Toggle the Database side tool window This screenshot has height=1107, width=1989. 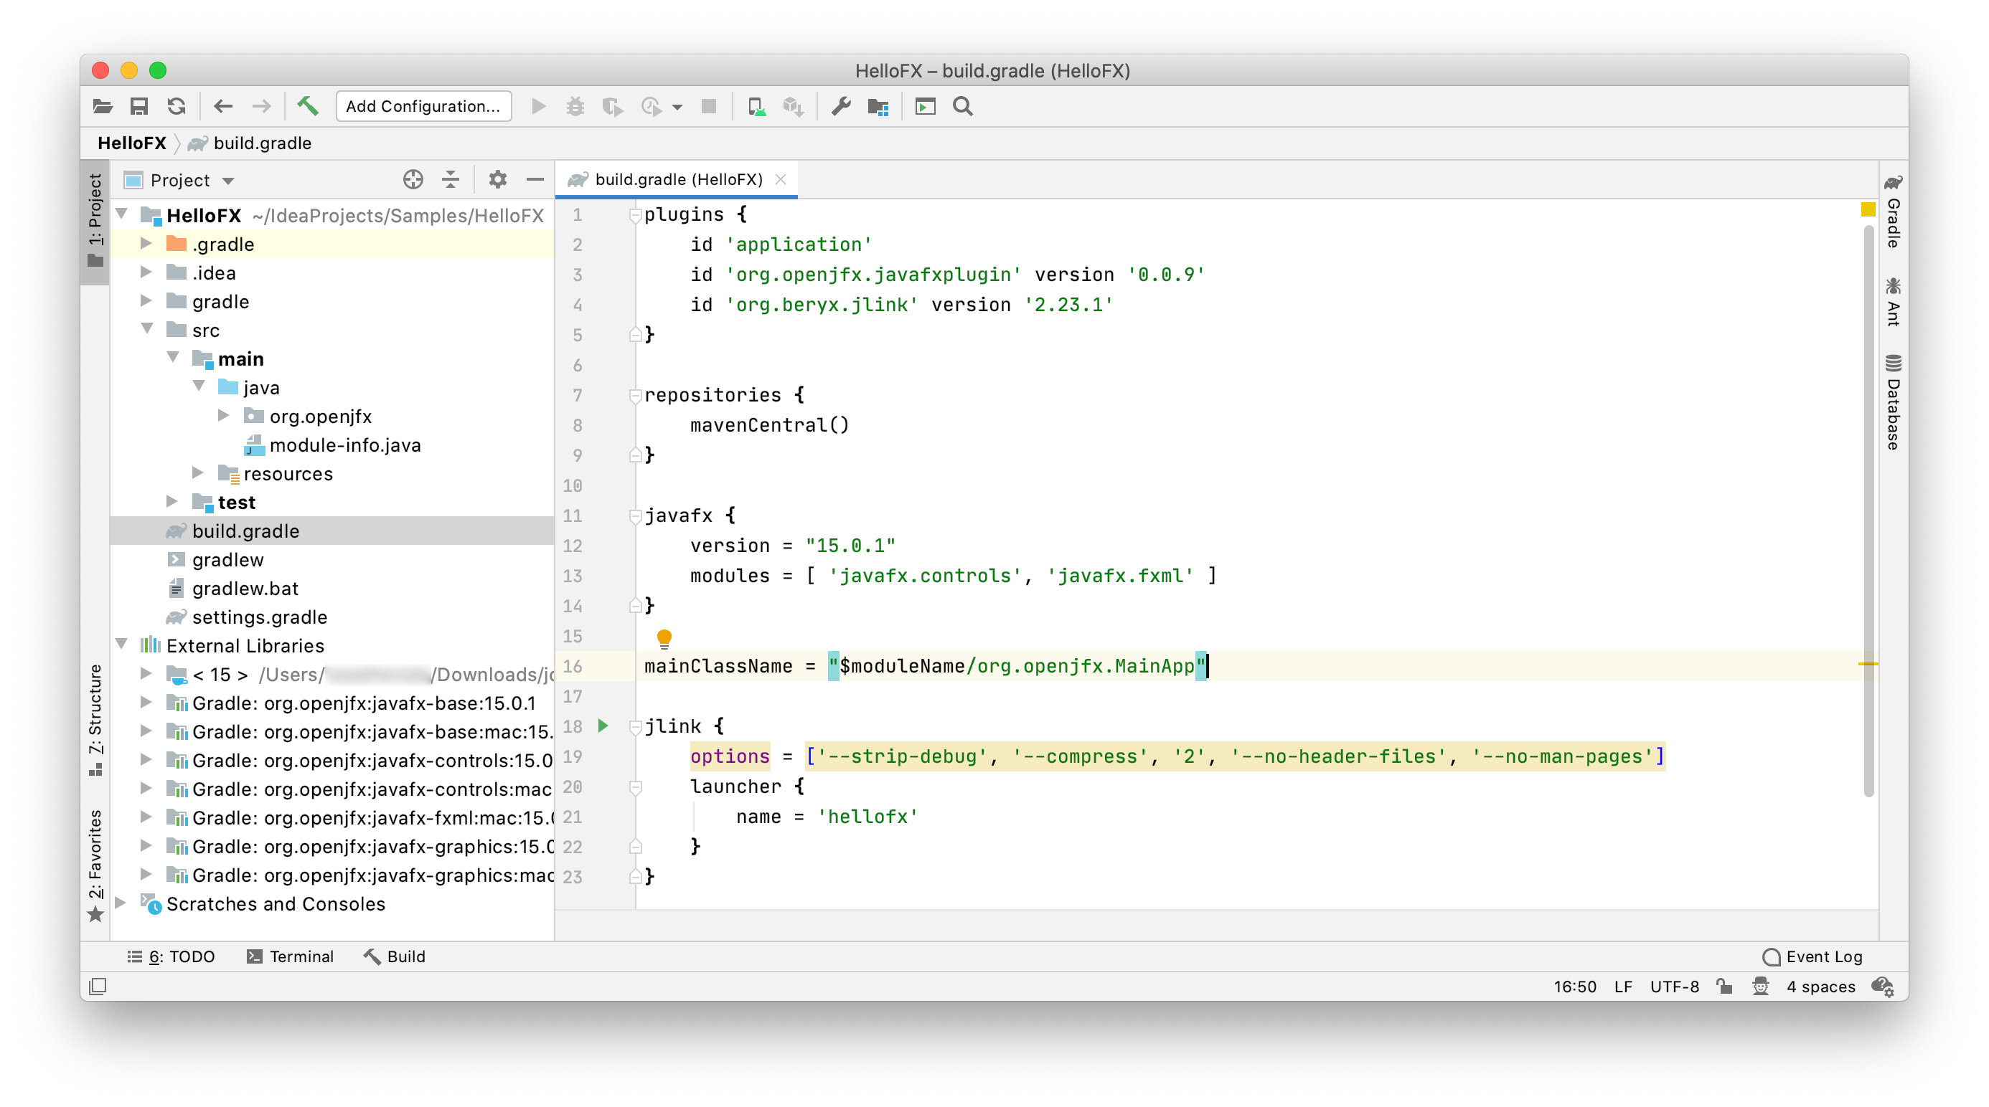tap(1892, 402)
